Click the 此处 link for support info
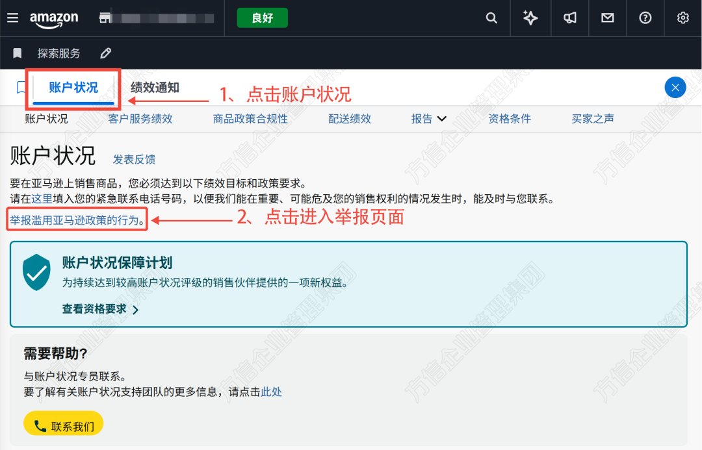 click(271, 392)
